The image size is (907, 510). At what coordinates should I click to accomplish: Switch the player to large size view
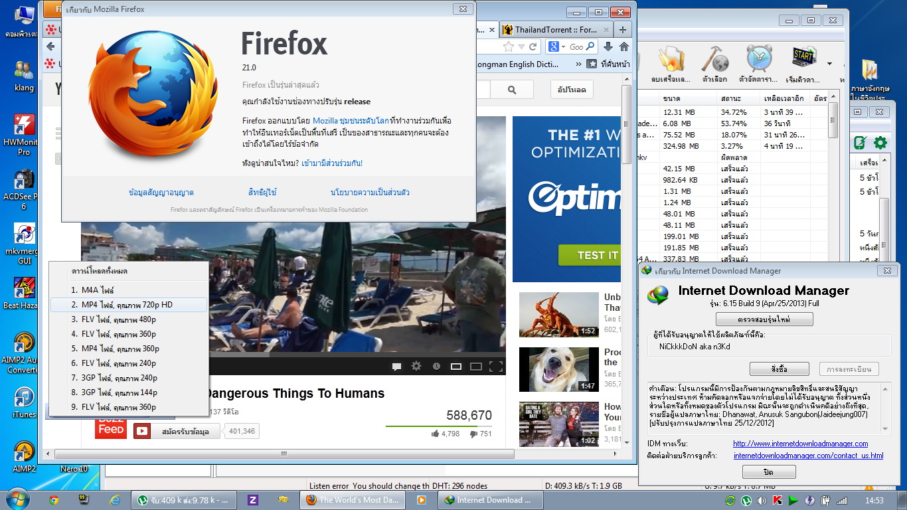tap(476, 366)
